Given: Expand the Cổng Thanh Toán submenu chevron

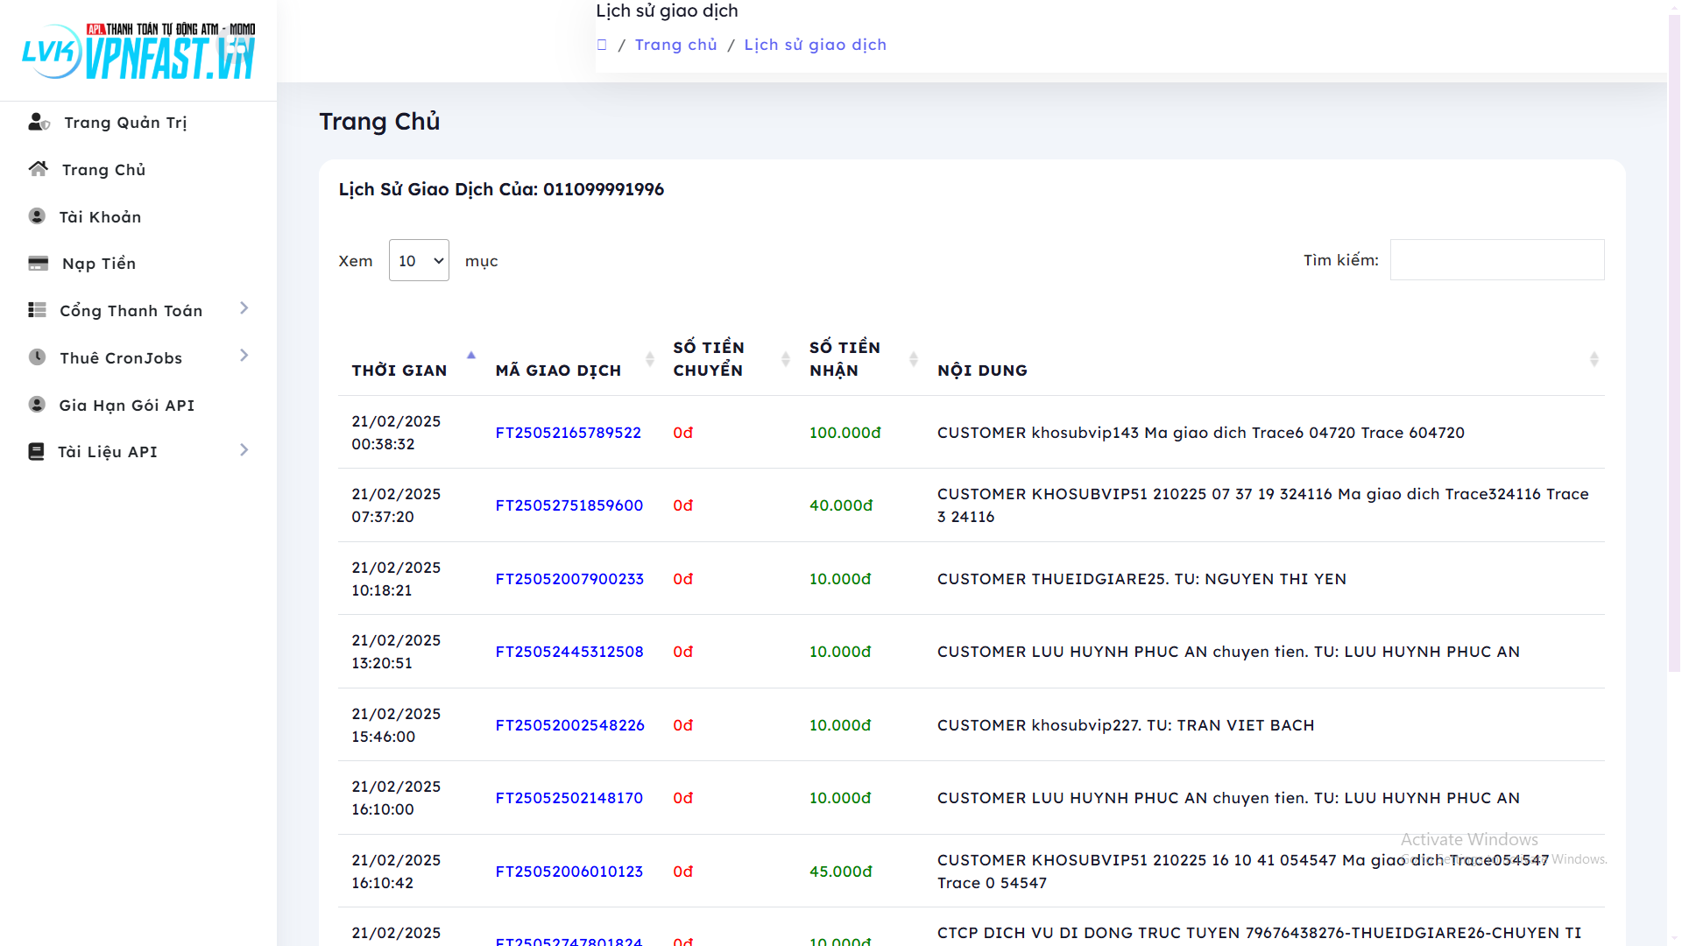Looking at the screenshot, I should [244, 308].
